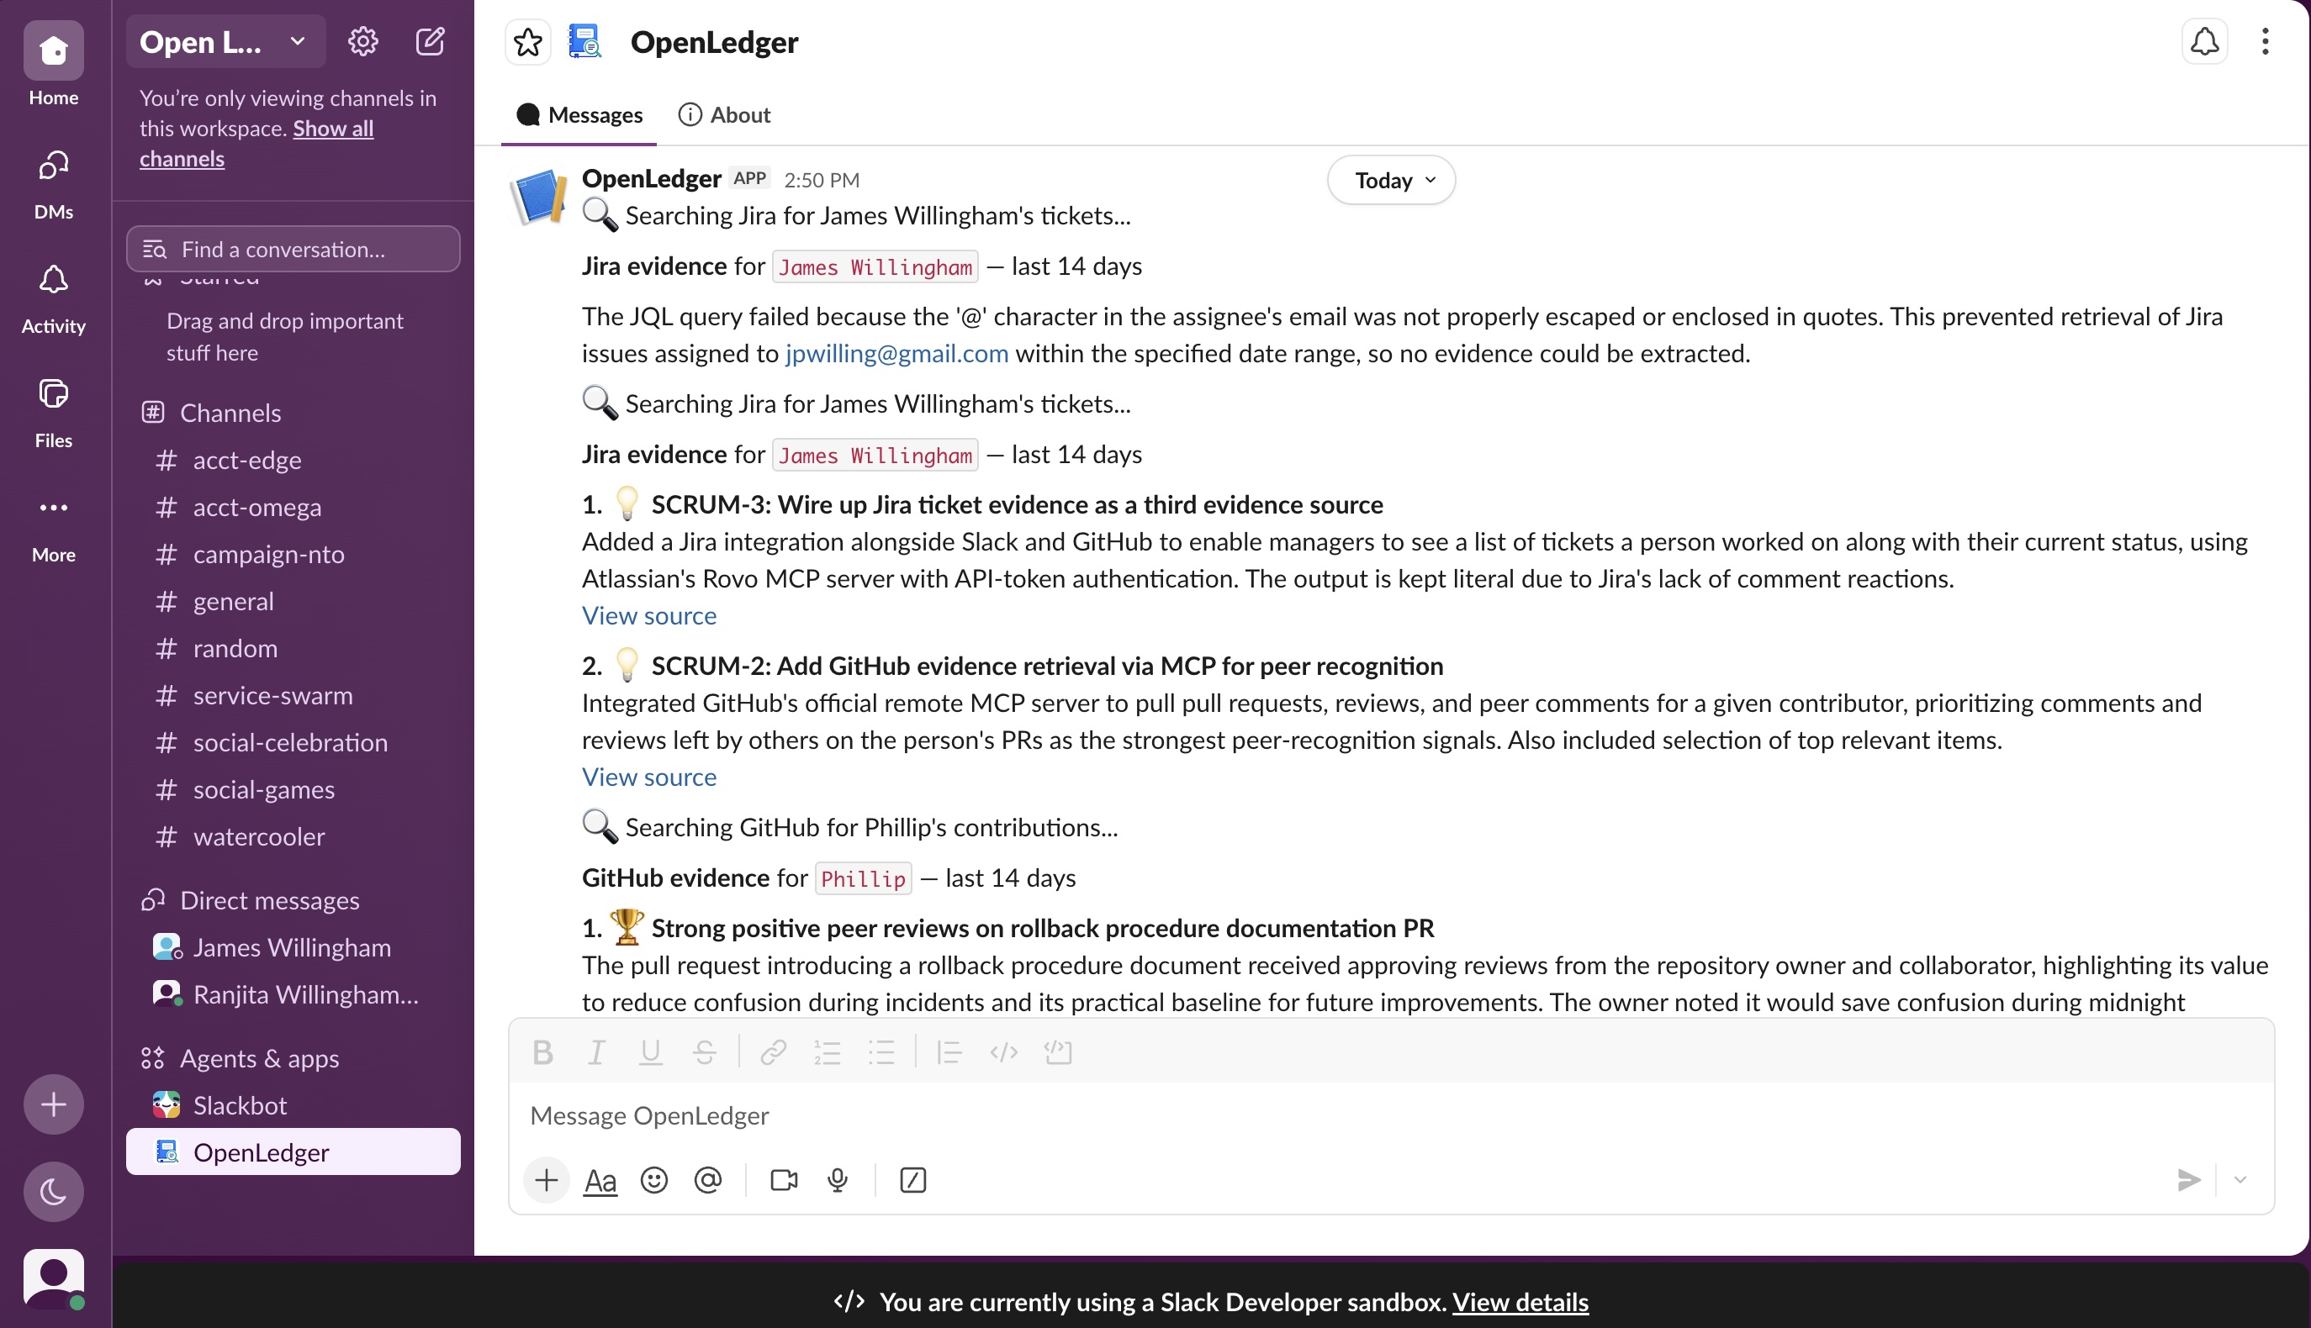Open the user profile avatar menu
The image size is (2311, 1328).
[54, 1278]
